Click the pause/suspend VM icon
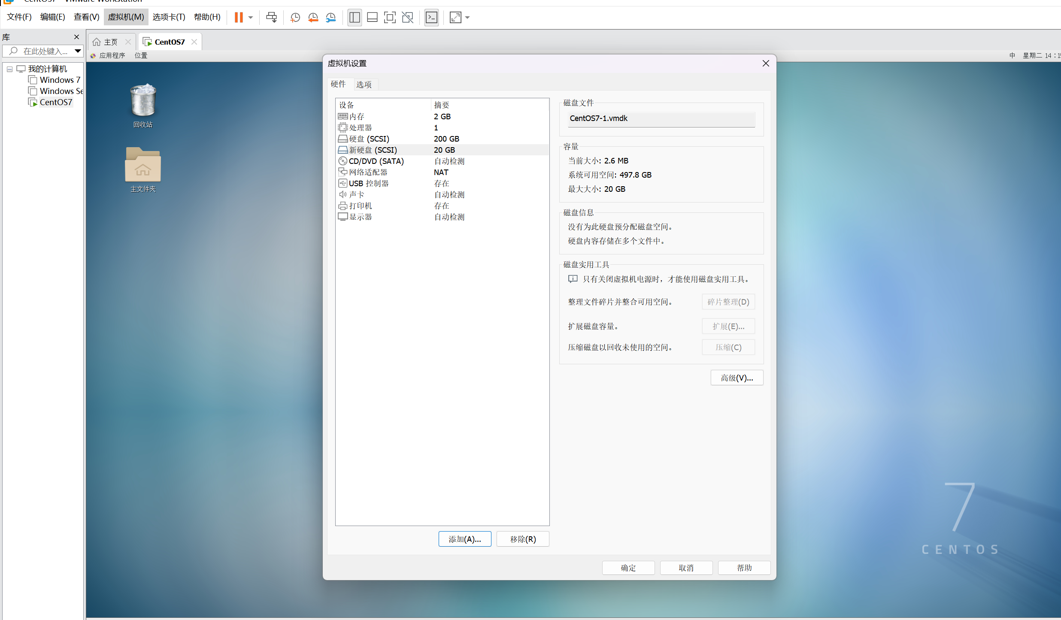The image size is (1061, 620). (239, 18)
